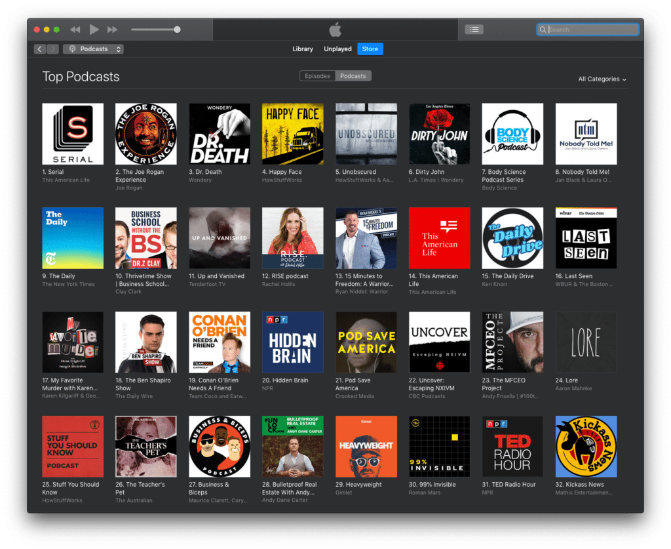This screenshot has height=549, width=671.
Task: Click 'Gimlet' publisher under Heavyweight
Action: click(x=343, y=493)
